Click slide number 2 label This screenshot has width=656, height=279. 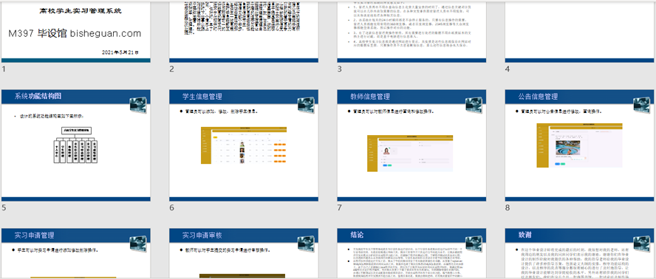(171, 69)
